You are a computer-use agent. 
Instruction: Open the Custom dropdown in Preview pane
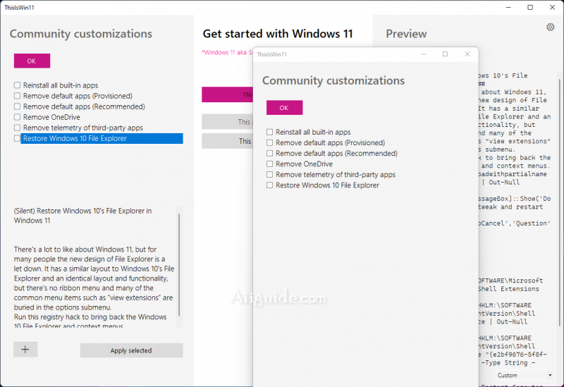[x=525, y=375]
